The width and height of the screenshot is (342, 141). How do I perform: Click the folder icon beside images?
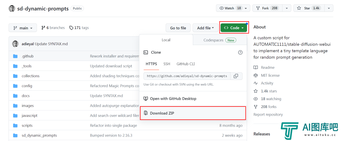[15, 106]
